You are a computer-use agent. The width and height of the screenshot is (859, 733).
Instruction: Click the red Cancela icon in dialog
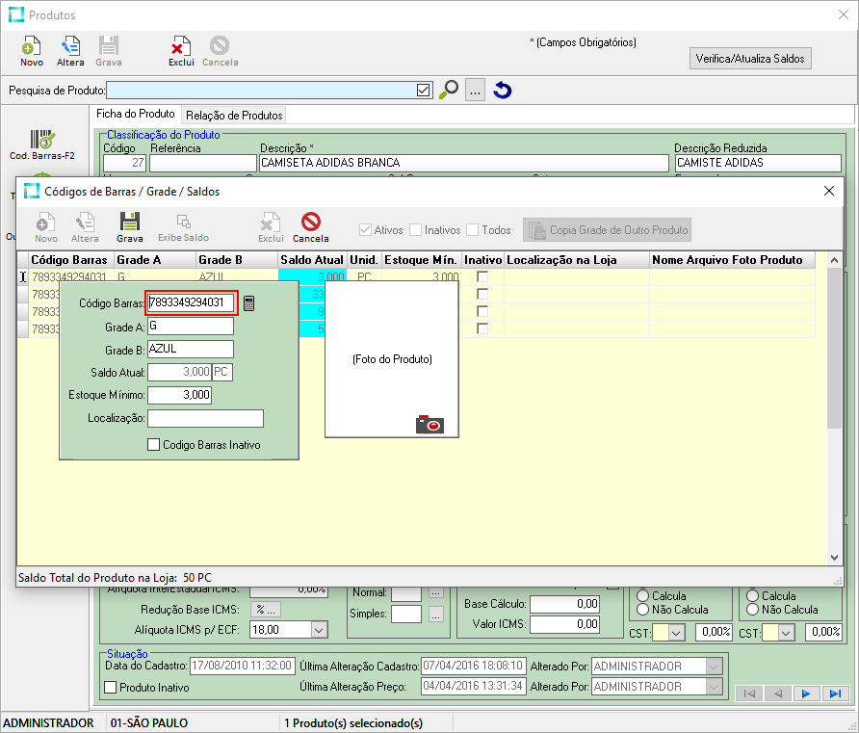(x=310, y=222)
